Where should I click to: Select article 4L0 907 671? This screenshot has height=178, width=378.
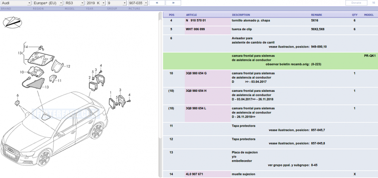tap(194, 174)
